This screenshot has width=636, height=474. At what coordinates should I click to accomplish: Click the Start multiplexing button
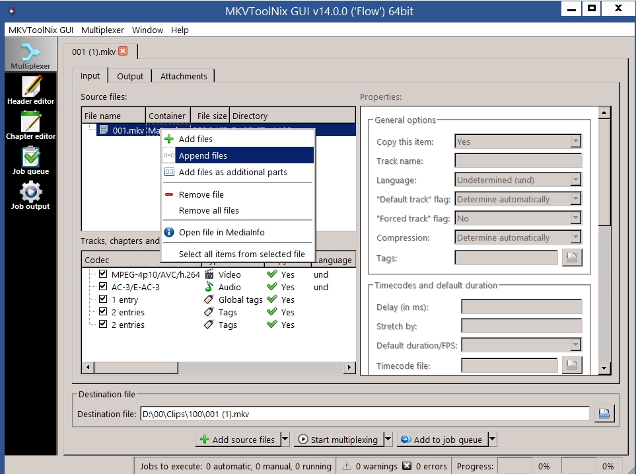[x=339, y=439]
